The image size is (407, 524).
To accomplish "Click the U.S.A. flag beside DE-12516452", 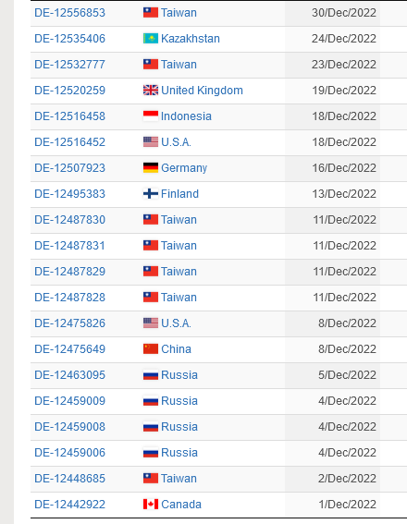I will (x=151, y=142).
